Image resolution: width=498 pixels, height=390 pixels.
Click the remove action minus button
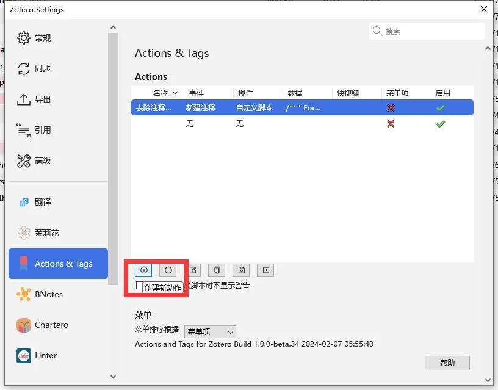168,270
